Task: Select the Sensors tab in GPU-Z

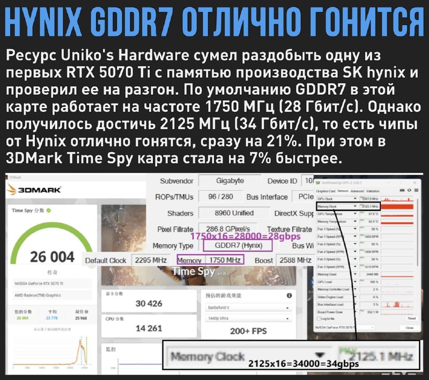Action: 343,191
